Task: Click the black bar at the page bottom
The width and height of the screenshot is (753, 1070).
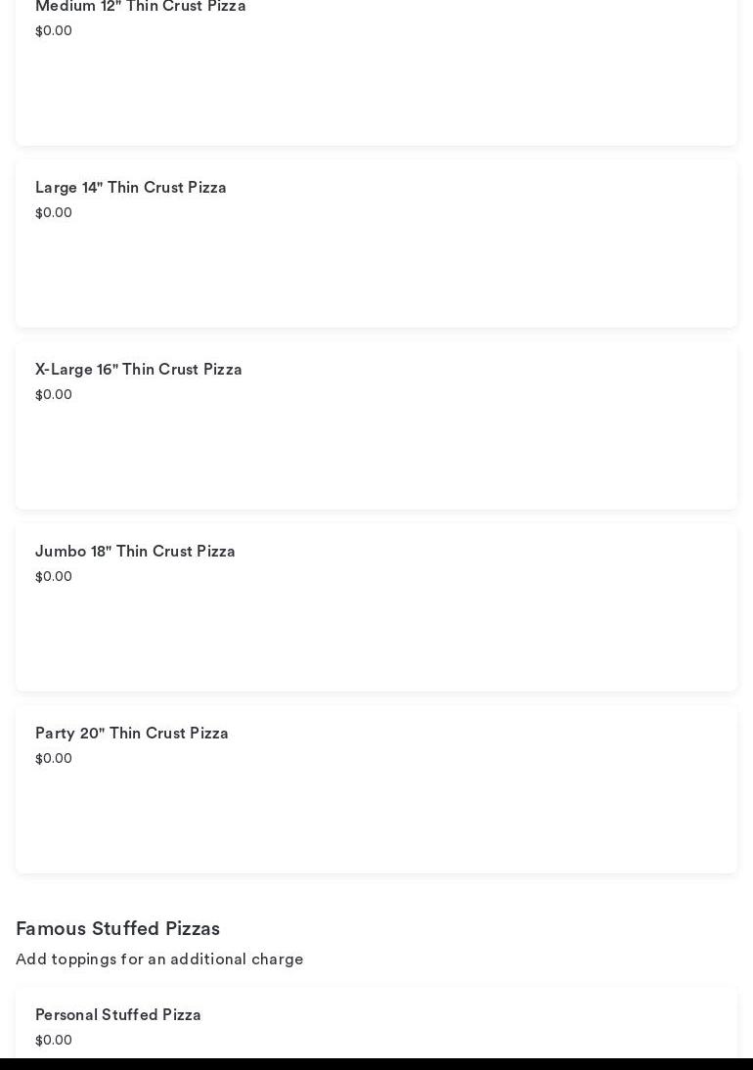Action: pos(376,1064)
